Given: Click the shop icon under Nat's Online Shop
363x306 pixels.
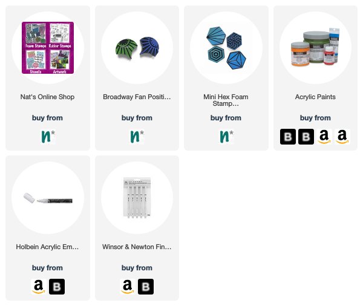Looking at the screenshot, I should tap(48, 137).
